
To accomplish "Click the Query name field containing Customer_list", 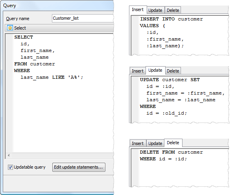I will pyautogui.click(x=83, y=19).
